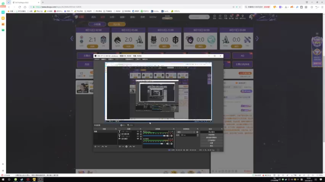Add a new scene with plus icon in OBS
The height and width of the screenshot is (182, 325).
point(95,146)
